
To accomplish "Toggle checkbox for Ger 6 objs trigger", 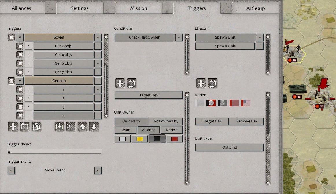I will [x=20, y=63].
